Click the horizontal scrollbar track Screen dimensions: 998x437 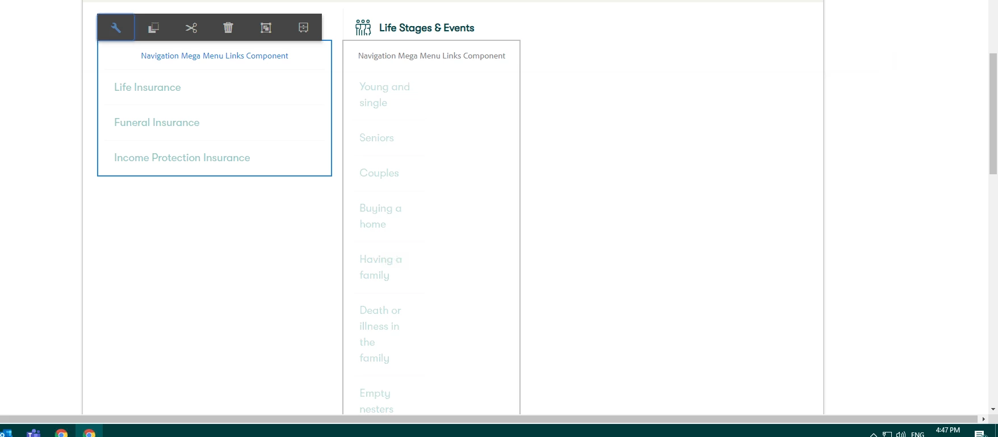(488, 419)
